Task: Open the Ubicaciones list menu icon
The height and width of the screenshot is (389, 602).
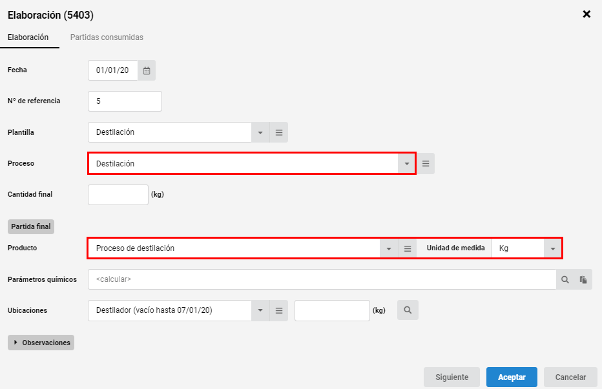Action: coord(279,310)
